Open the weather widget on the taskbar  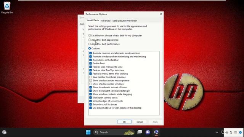click(x=4, y=132)
